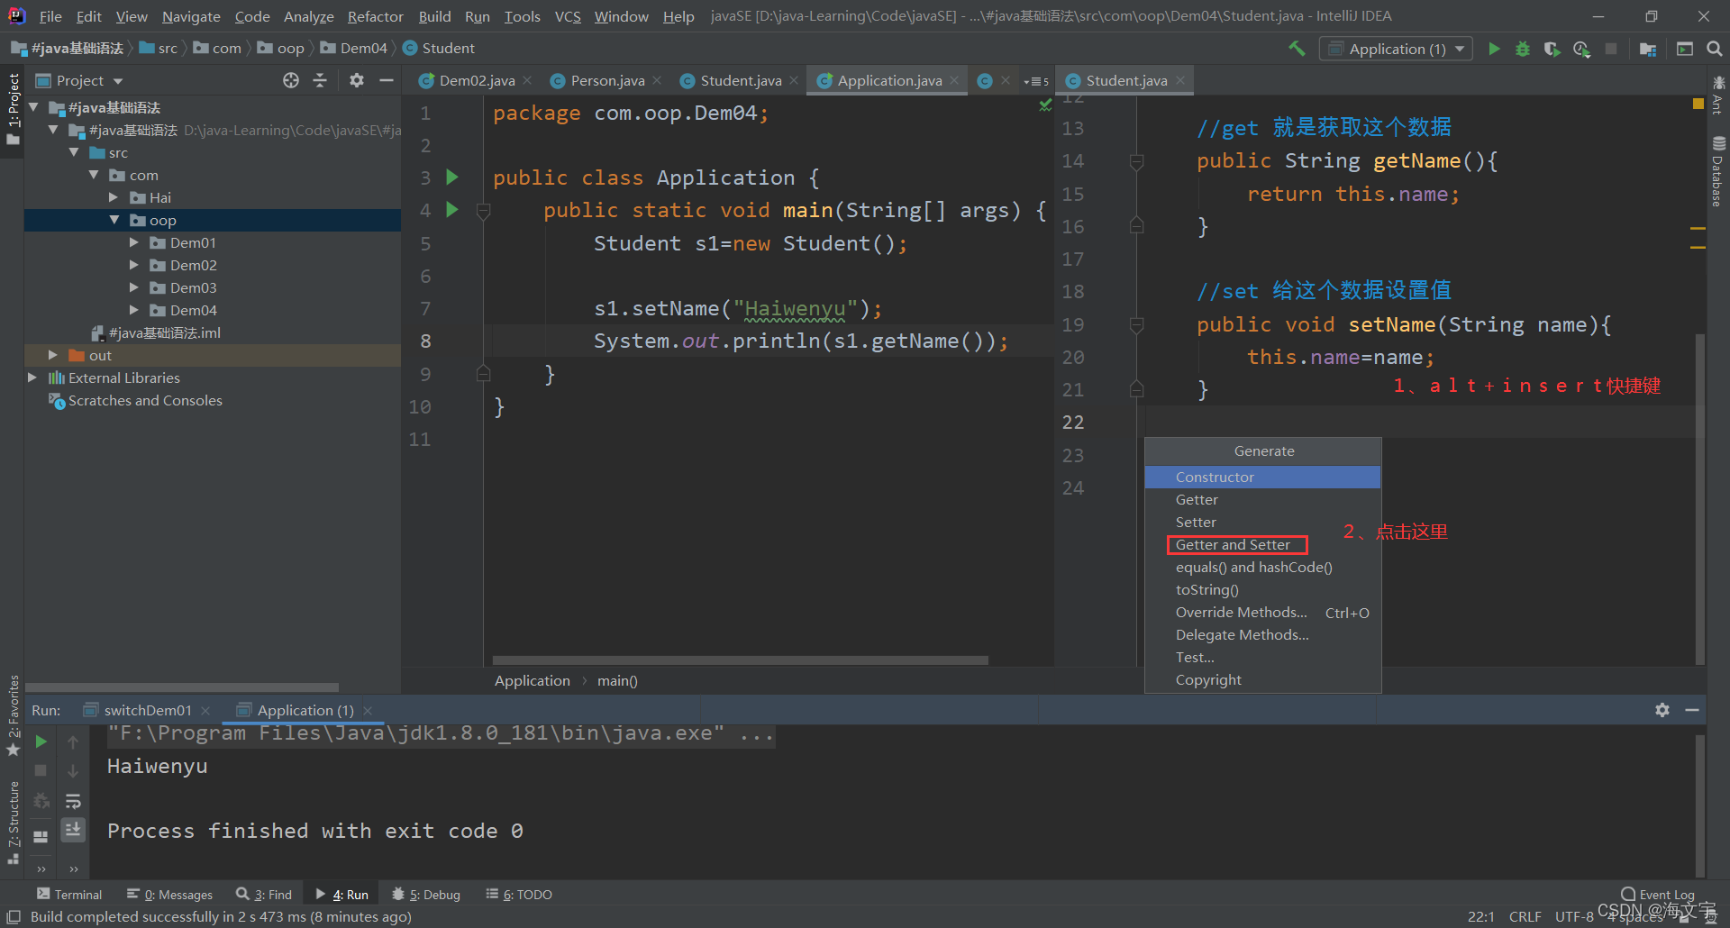Click the Build project hammer icon
This screenshot has width=1730, height=928.
(1297, 49)
